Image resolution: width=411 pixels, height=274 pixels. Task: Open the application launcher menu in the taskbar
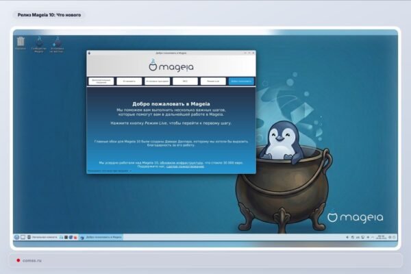(x=16, y=237)
